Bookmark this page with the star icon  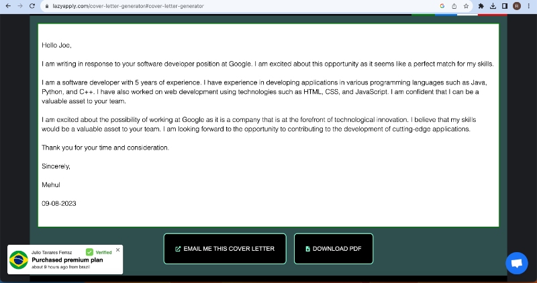pos(466,5)
